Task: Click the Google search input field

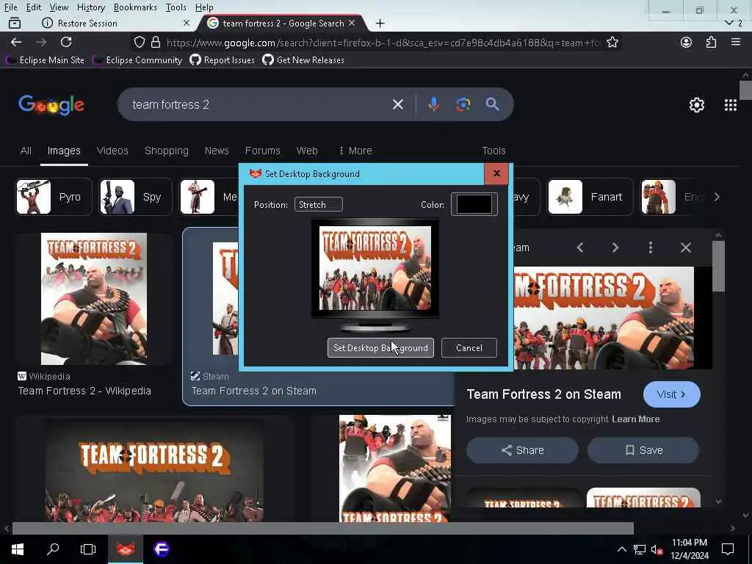Action: (x=259, y=104)
